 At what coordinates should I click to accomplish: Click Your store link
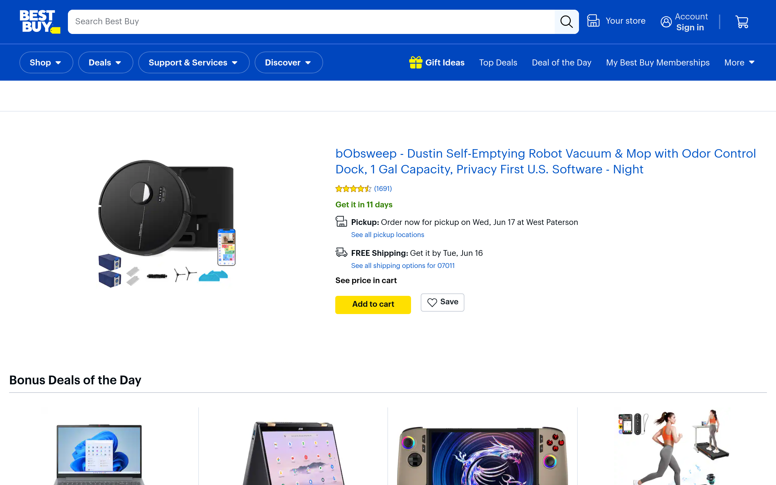(x=616, y=21)
